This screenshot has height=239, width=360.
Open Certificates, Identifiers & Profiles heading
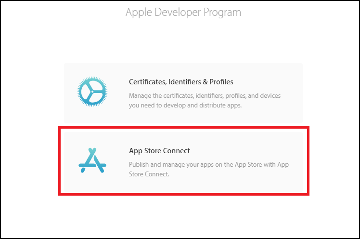pyautogui.click(x=181, y=82)
